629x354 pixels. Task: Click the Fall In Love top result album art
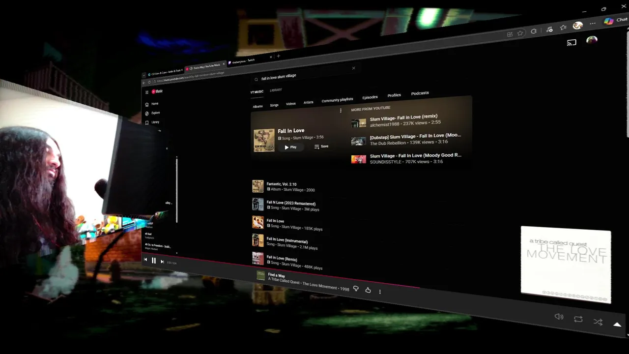click(x=264, y=140)
